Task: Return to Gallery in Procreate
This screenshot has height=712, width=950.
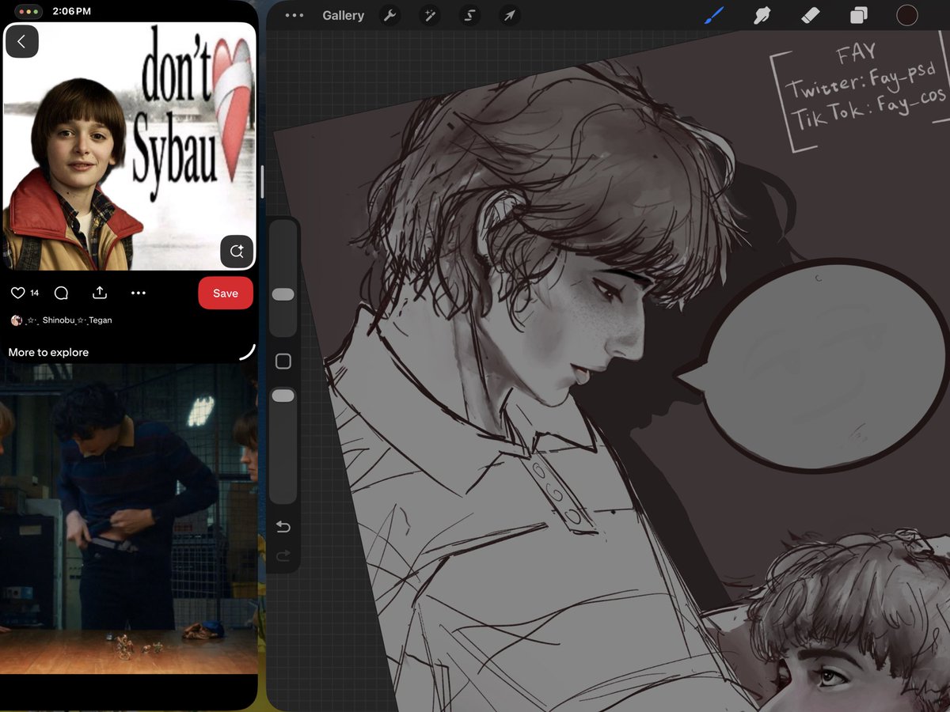Action: [344, 15]
